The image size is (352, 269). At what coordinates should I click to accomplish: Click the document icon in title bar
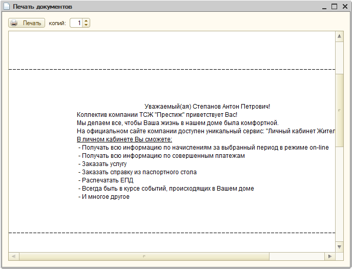point(7,7)
